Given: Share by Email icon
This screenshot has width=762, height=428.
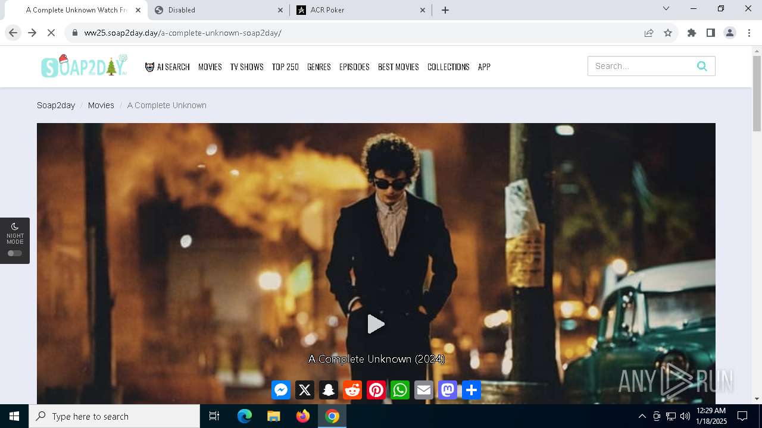Looking at the screenshot, I should 424,390.
